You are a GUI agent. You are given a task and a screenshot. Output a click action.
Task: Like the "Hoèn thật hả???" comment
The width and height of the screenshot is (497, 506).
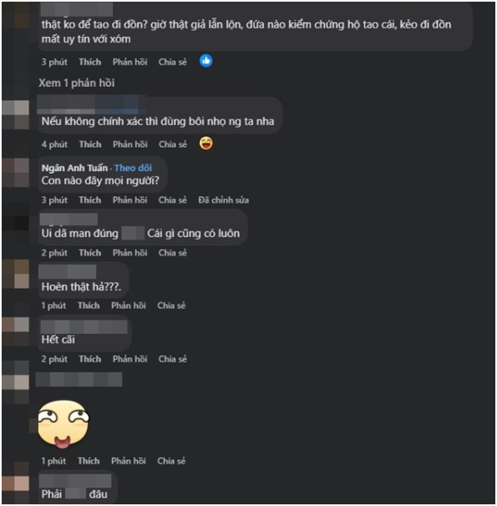click(x=89, y=306)
